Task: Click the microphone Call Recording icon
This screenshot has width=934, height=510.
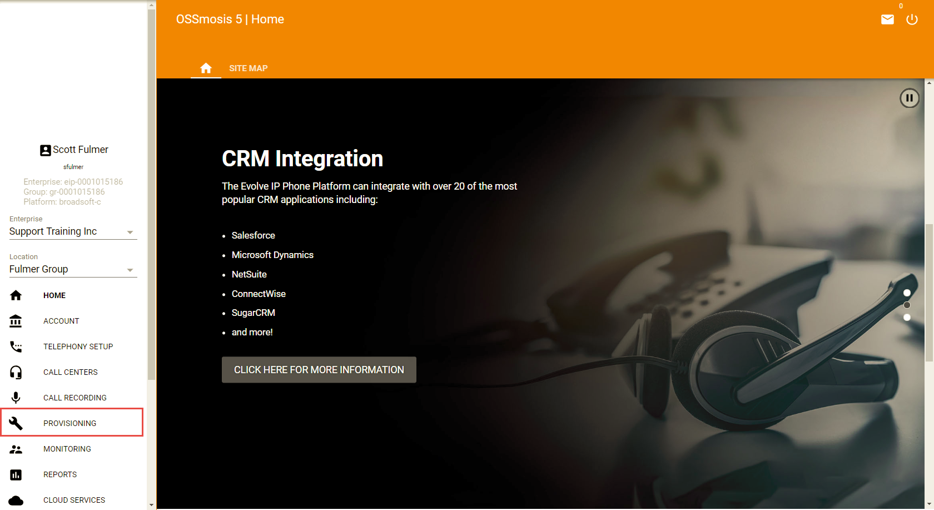Action: pyautogui.click(x=16, y=398)
